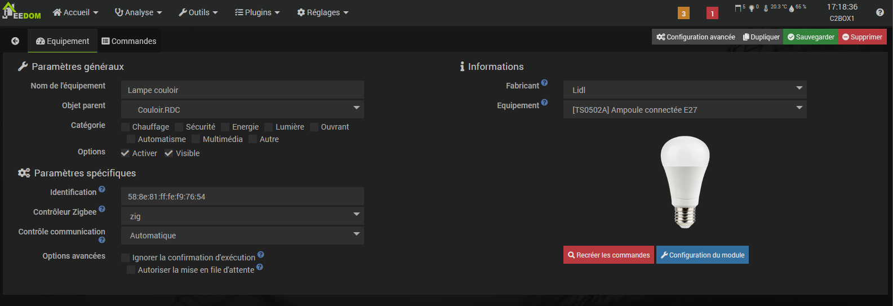Open the Fabricant dropdown showing Lidl
The height and width of the screenshot is (306, 893).
685,90
